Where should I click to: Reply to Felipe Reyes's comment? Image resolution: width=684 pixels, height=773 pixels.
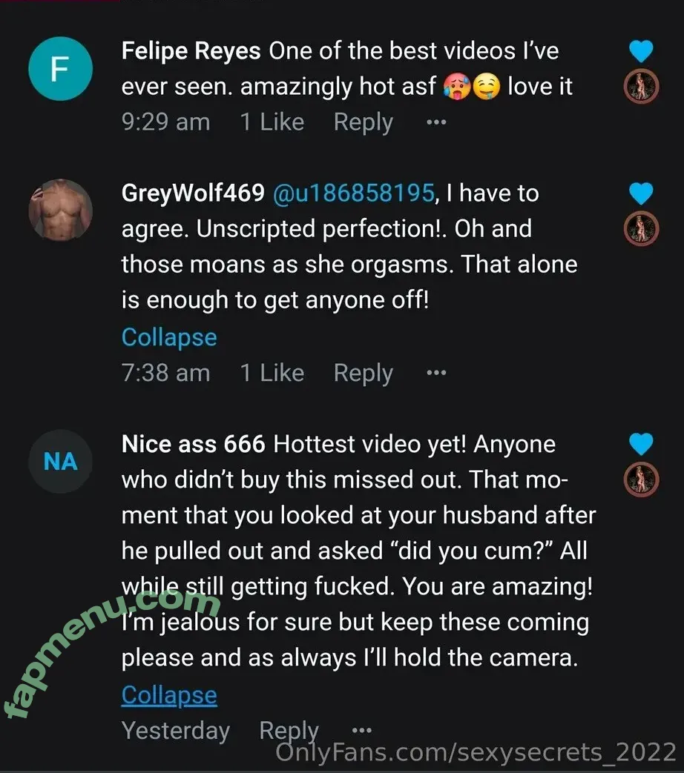(x=363, y=122)
